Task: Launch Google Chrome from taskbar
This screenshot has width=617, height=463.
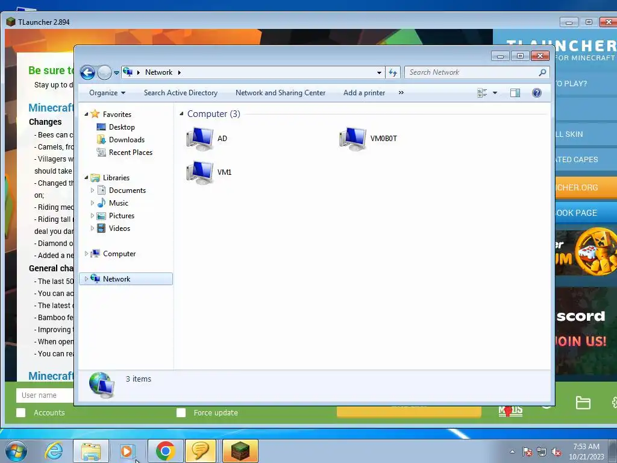Action: coord(165,451)
